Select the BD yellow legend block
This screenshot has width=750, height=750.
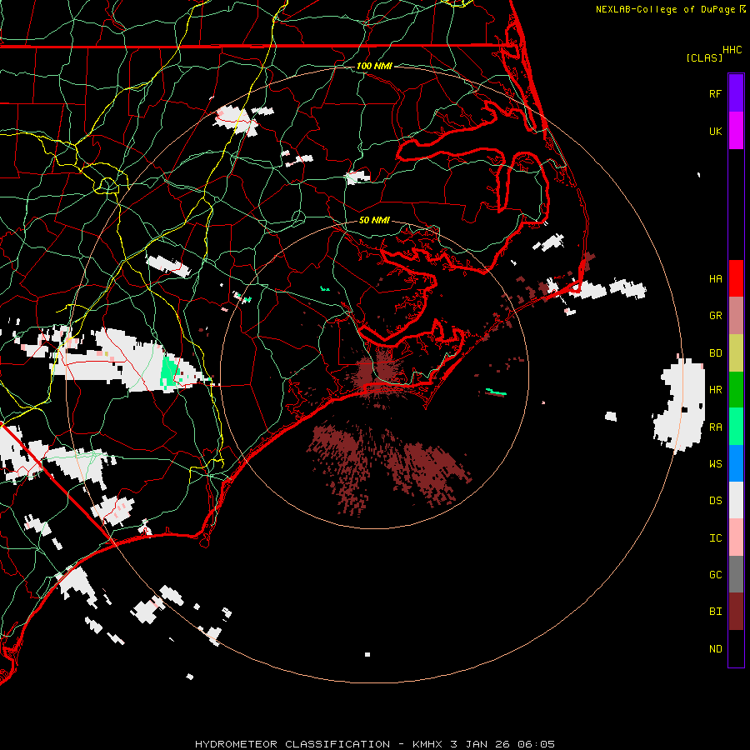(736, 353)
